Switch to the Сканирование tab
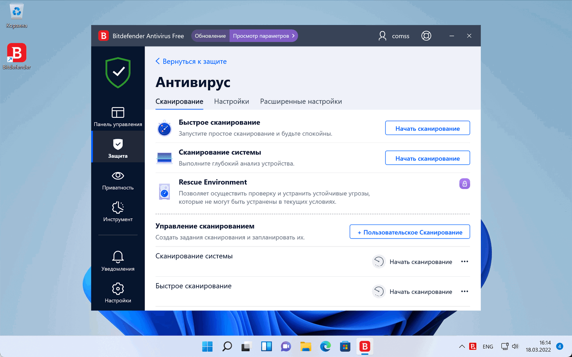 coord(179,101)
